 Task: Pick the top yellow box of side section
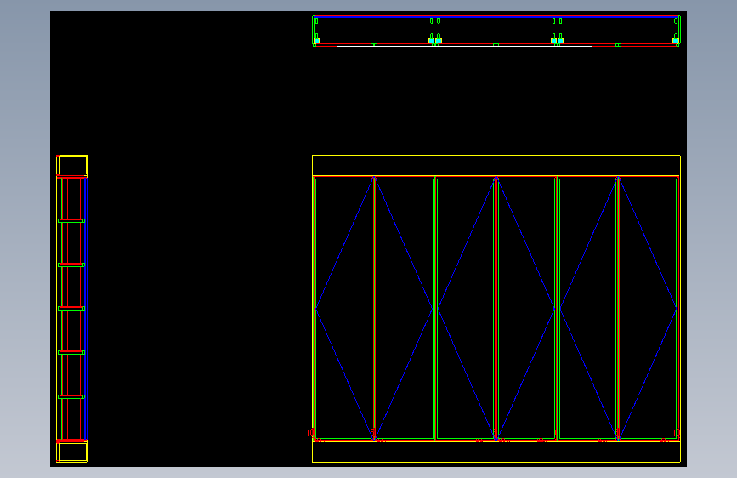coord(72,166)
